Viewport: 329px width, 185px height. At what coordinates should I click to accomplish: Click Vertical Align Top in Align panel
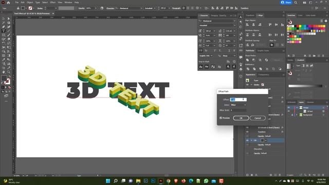point(270,25)
